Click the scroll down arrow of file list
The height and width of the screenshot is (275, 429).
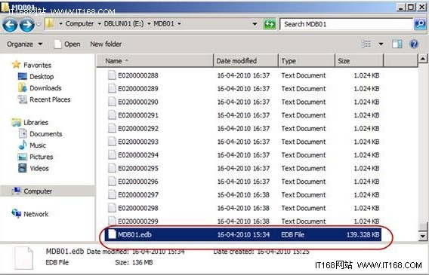click(423, 237)
